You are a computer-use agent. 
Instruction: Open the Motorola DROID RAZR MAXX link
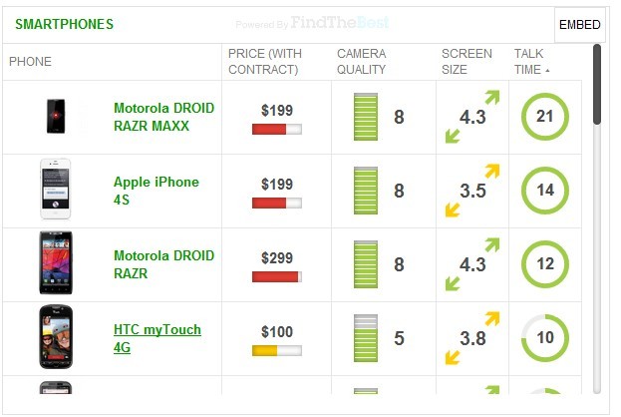click(x=163, y=117)
